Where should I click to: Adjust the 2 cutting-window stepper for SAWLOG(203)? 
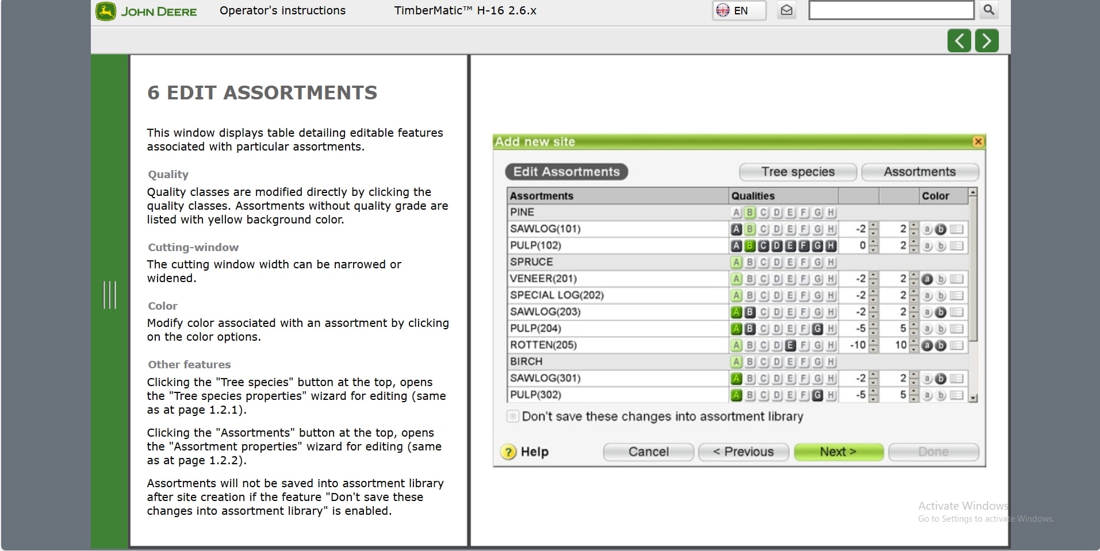[x=914, y=313]
